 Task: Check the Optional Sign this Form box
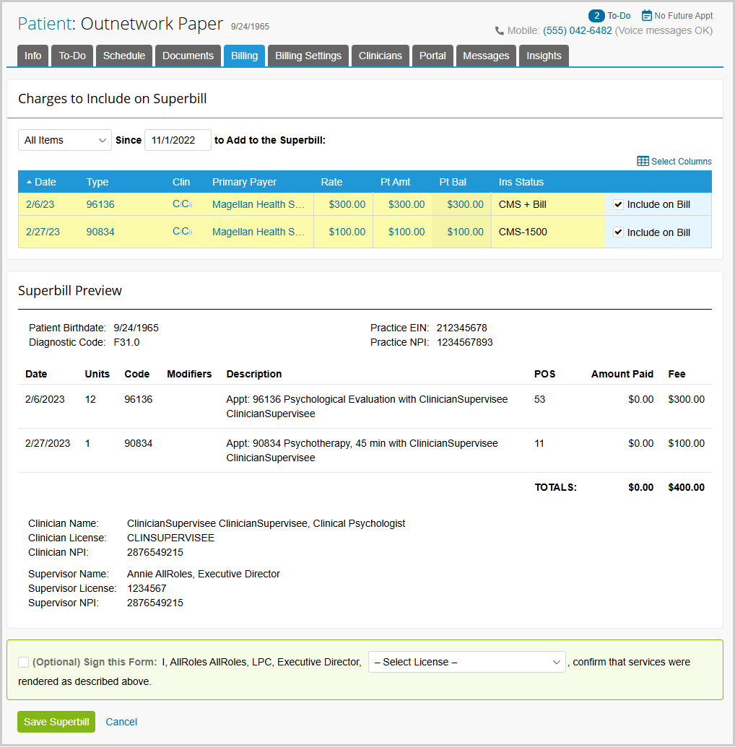[23, 663]
